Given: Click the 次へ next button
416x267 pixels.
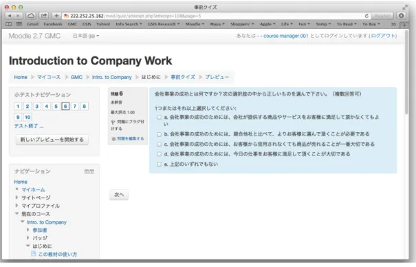Looking at the screenshot, I should 119,195.
